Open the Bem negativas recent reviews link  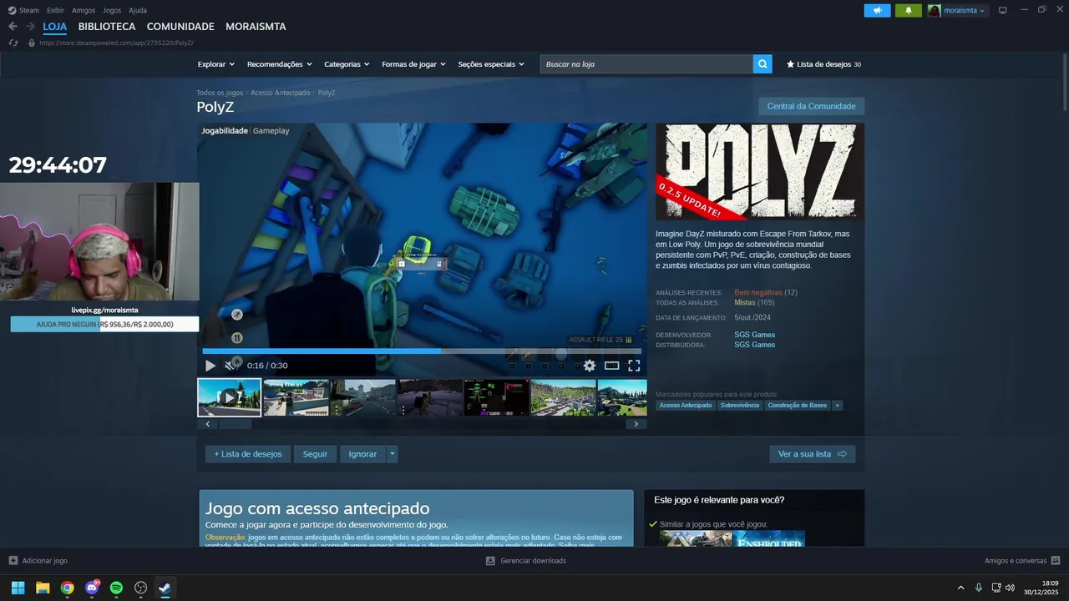(758, 293)
